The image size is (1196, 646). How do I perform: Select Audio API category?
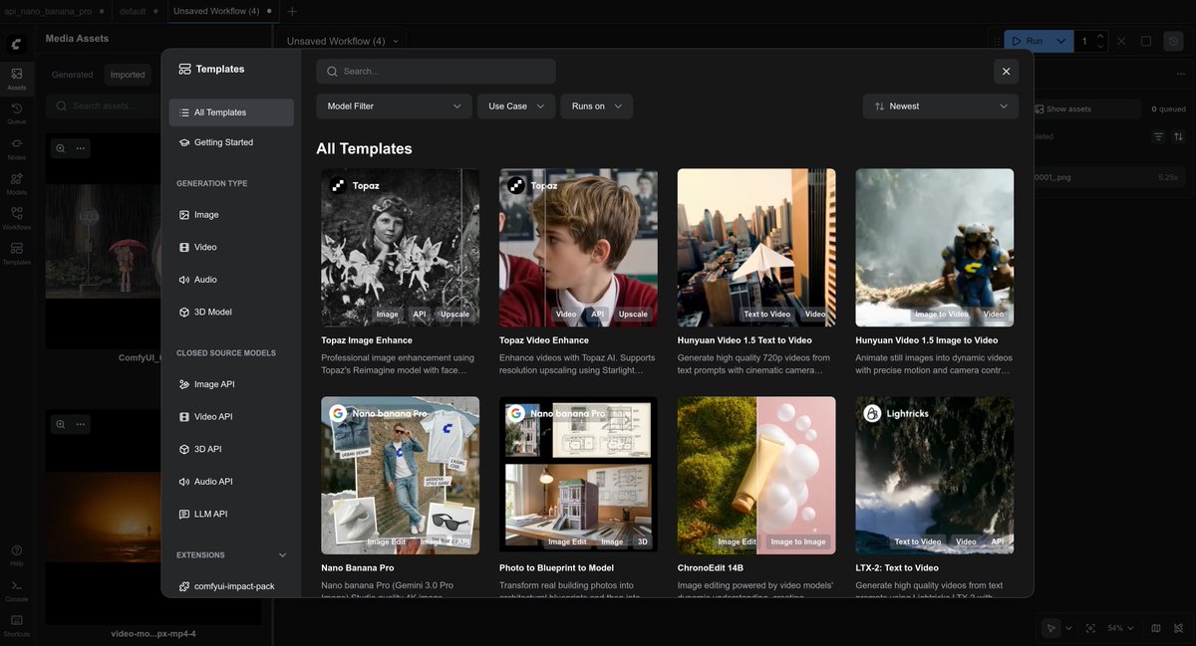click(231, 481)
